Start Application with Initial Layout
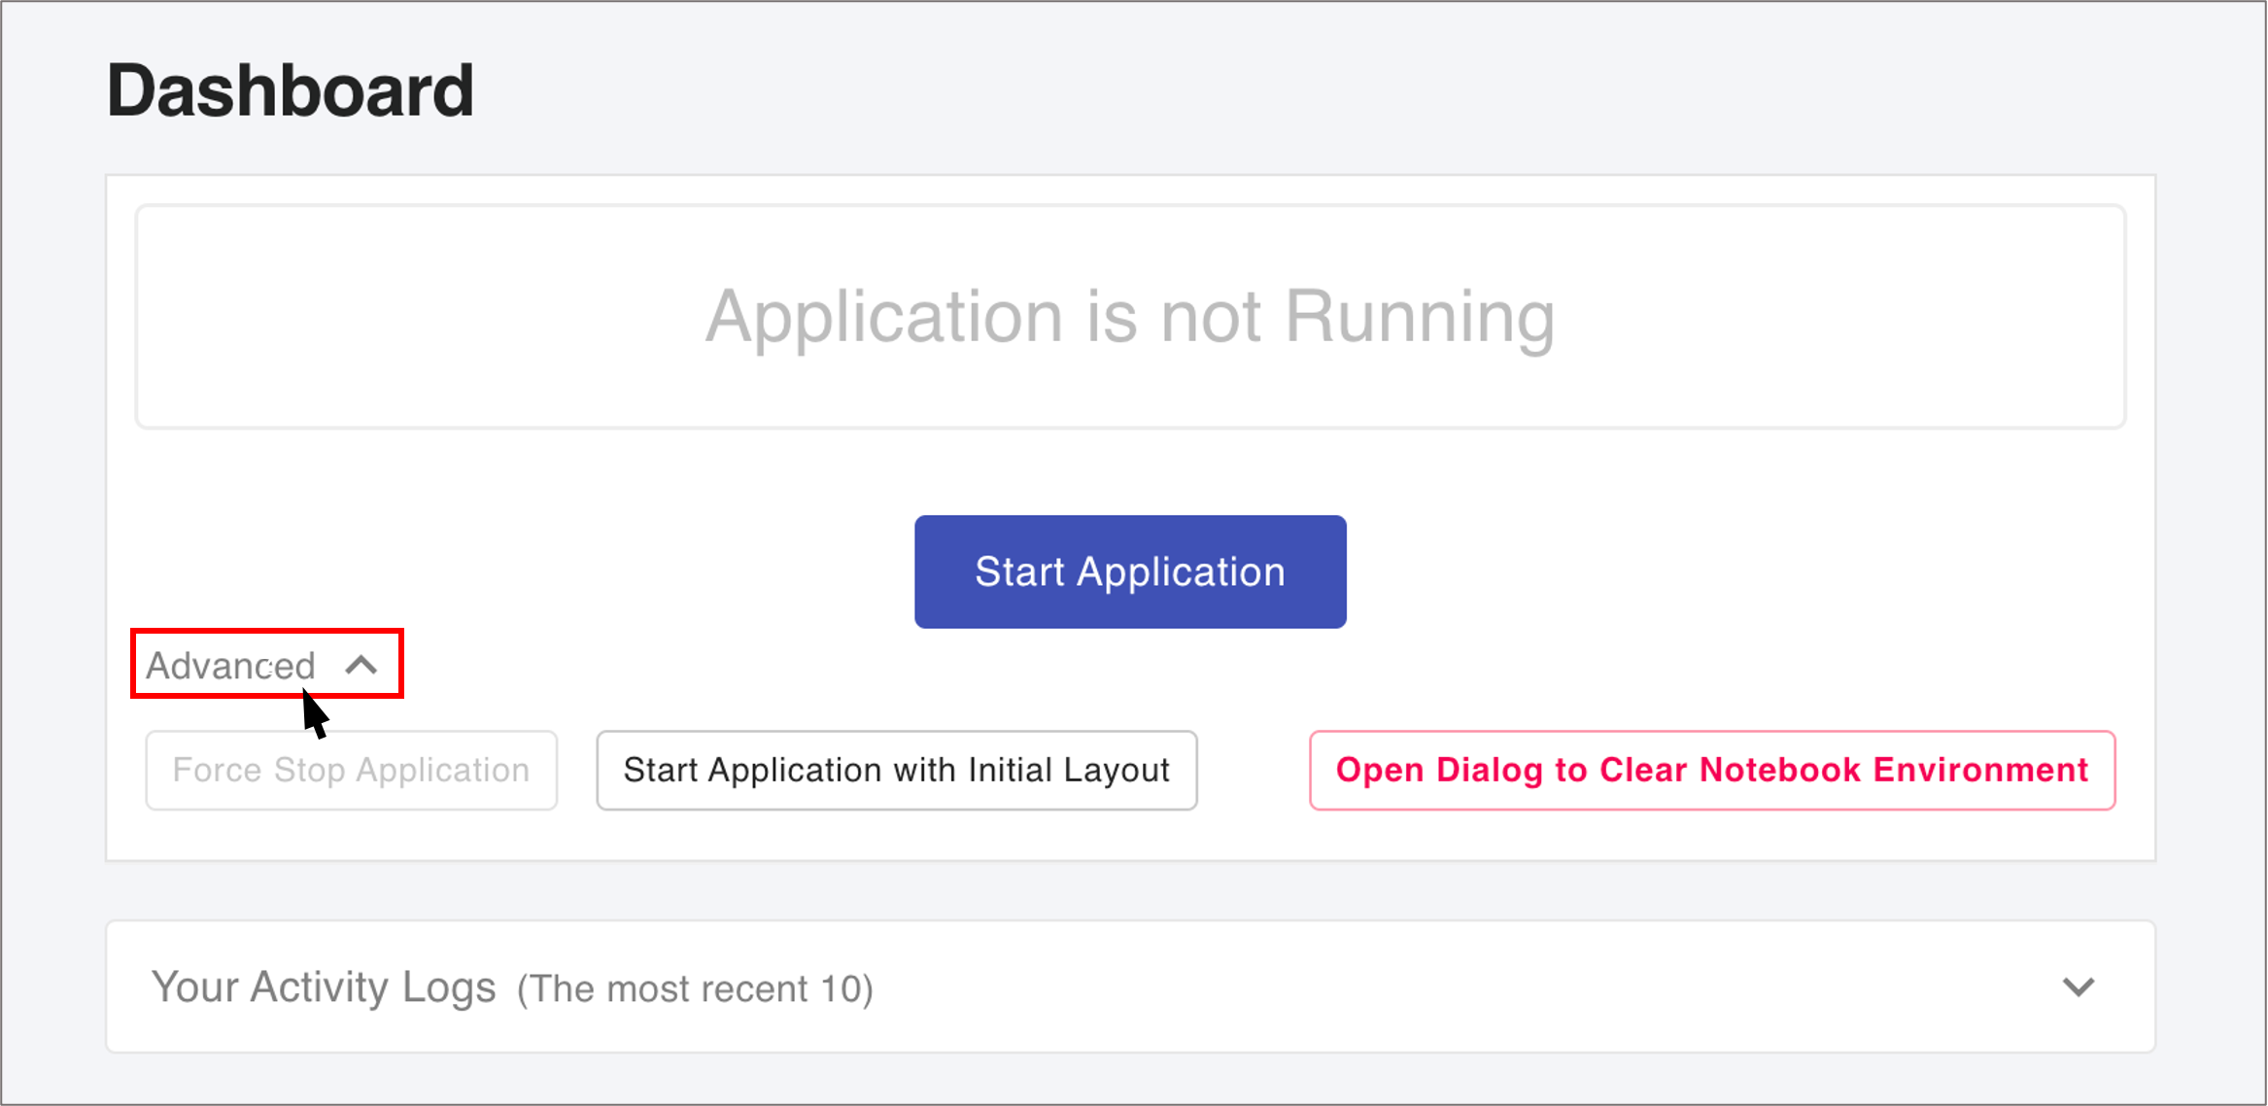The height and width of the screenshot is (1106, 2268). tap(896, 771)
